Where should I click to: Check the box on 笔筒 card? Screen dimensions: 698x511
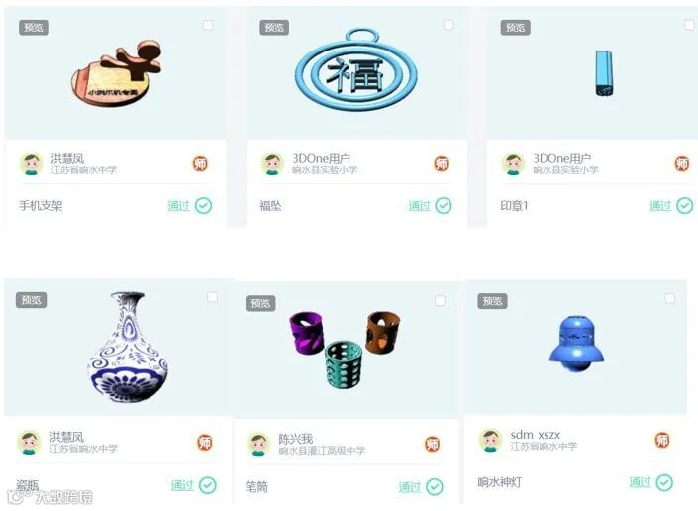click(440, 301)
